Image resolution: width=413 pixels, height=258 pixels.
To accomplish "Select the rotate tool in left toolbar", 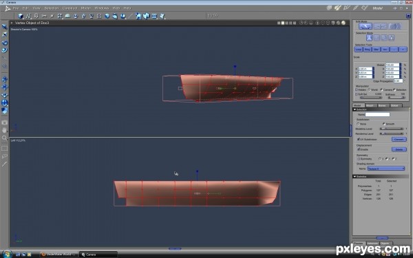I will (5, 43).
